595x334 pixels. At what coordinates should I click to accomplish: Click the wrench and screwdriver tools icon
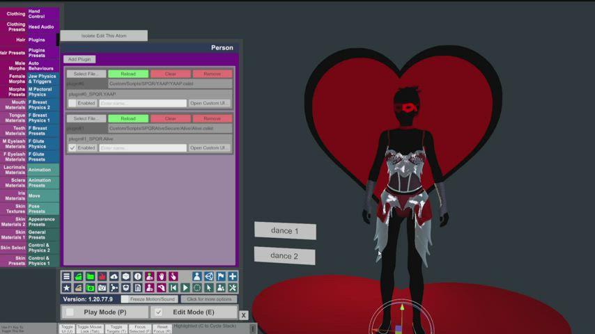pos(233,288)
